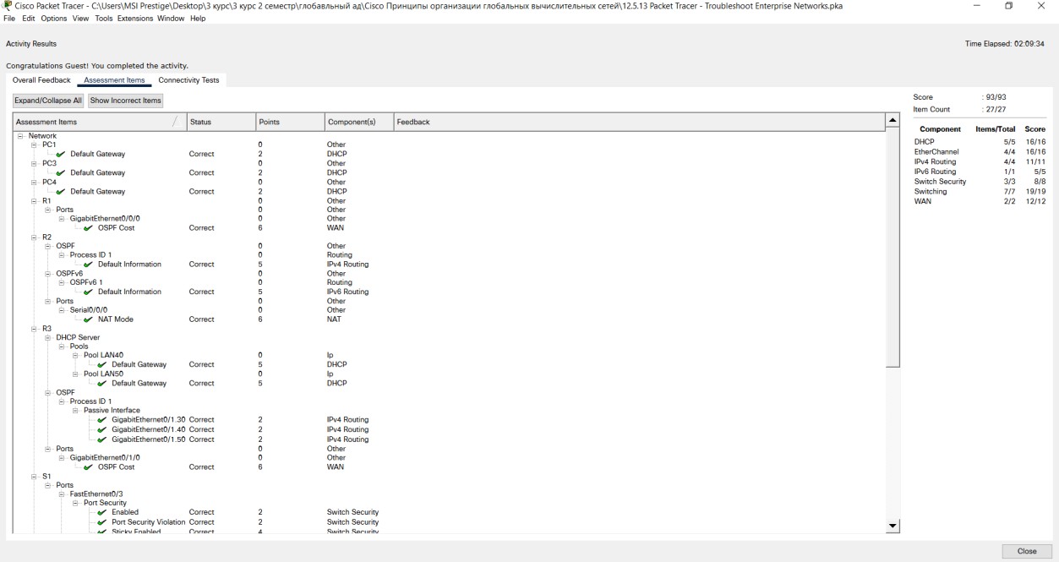Collapse the Passive Interface node
1059x562 pixels.
pos(75,411)
